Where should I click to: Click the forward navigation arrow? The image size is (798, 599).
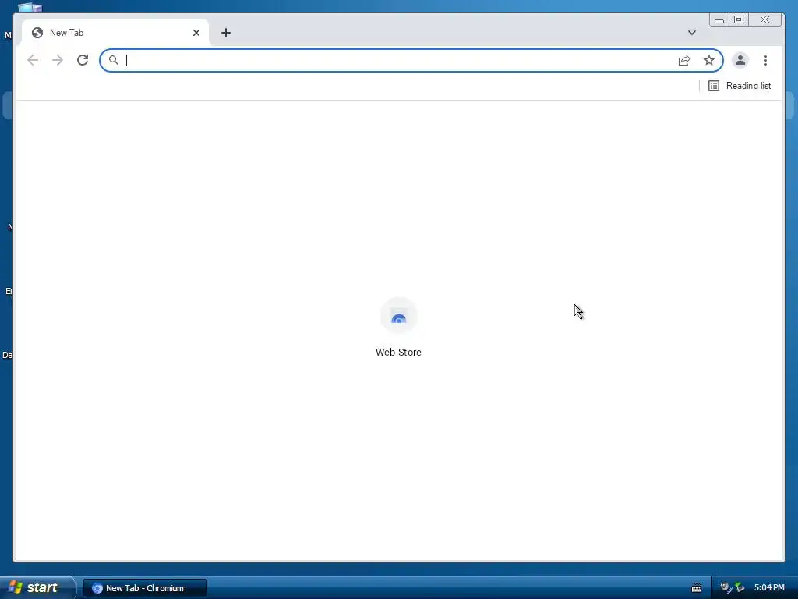tap(58, 60)
